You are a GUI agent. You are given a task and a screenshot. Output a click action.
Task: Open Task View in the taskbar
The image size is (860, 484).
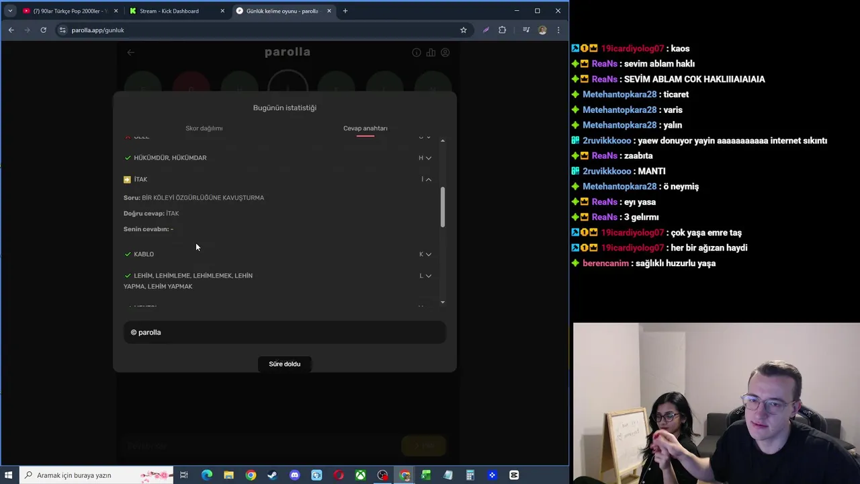coord(184,475)
